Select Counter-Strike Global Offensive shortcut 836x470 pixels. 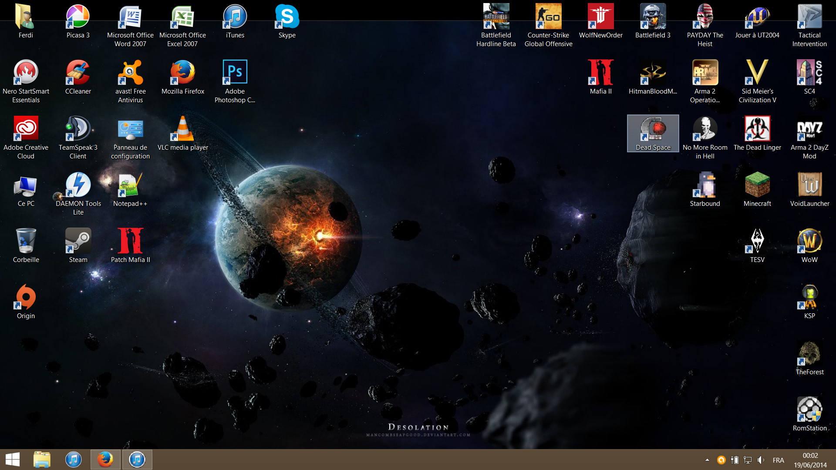tap(548, 26)
